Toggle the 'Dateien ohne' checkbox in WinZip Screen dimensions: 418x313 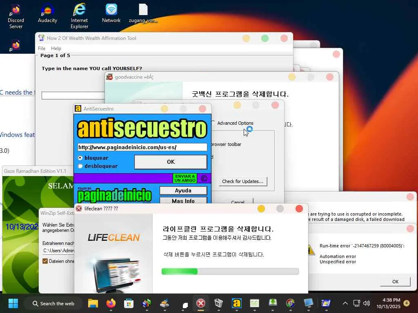[x=45, y=261]
